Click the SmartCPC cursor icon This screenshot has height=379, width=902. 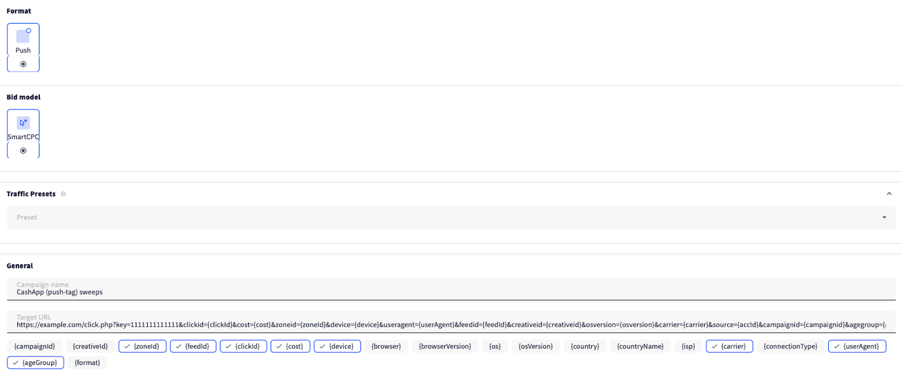[23, 122]
